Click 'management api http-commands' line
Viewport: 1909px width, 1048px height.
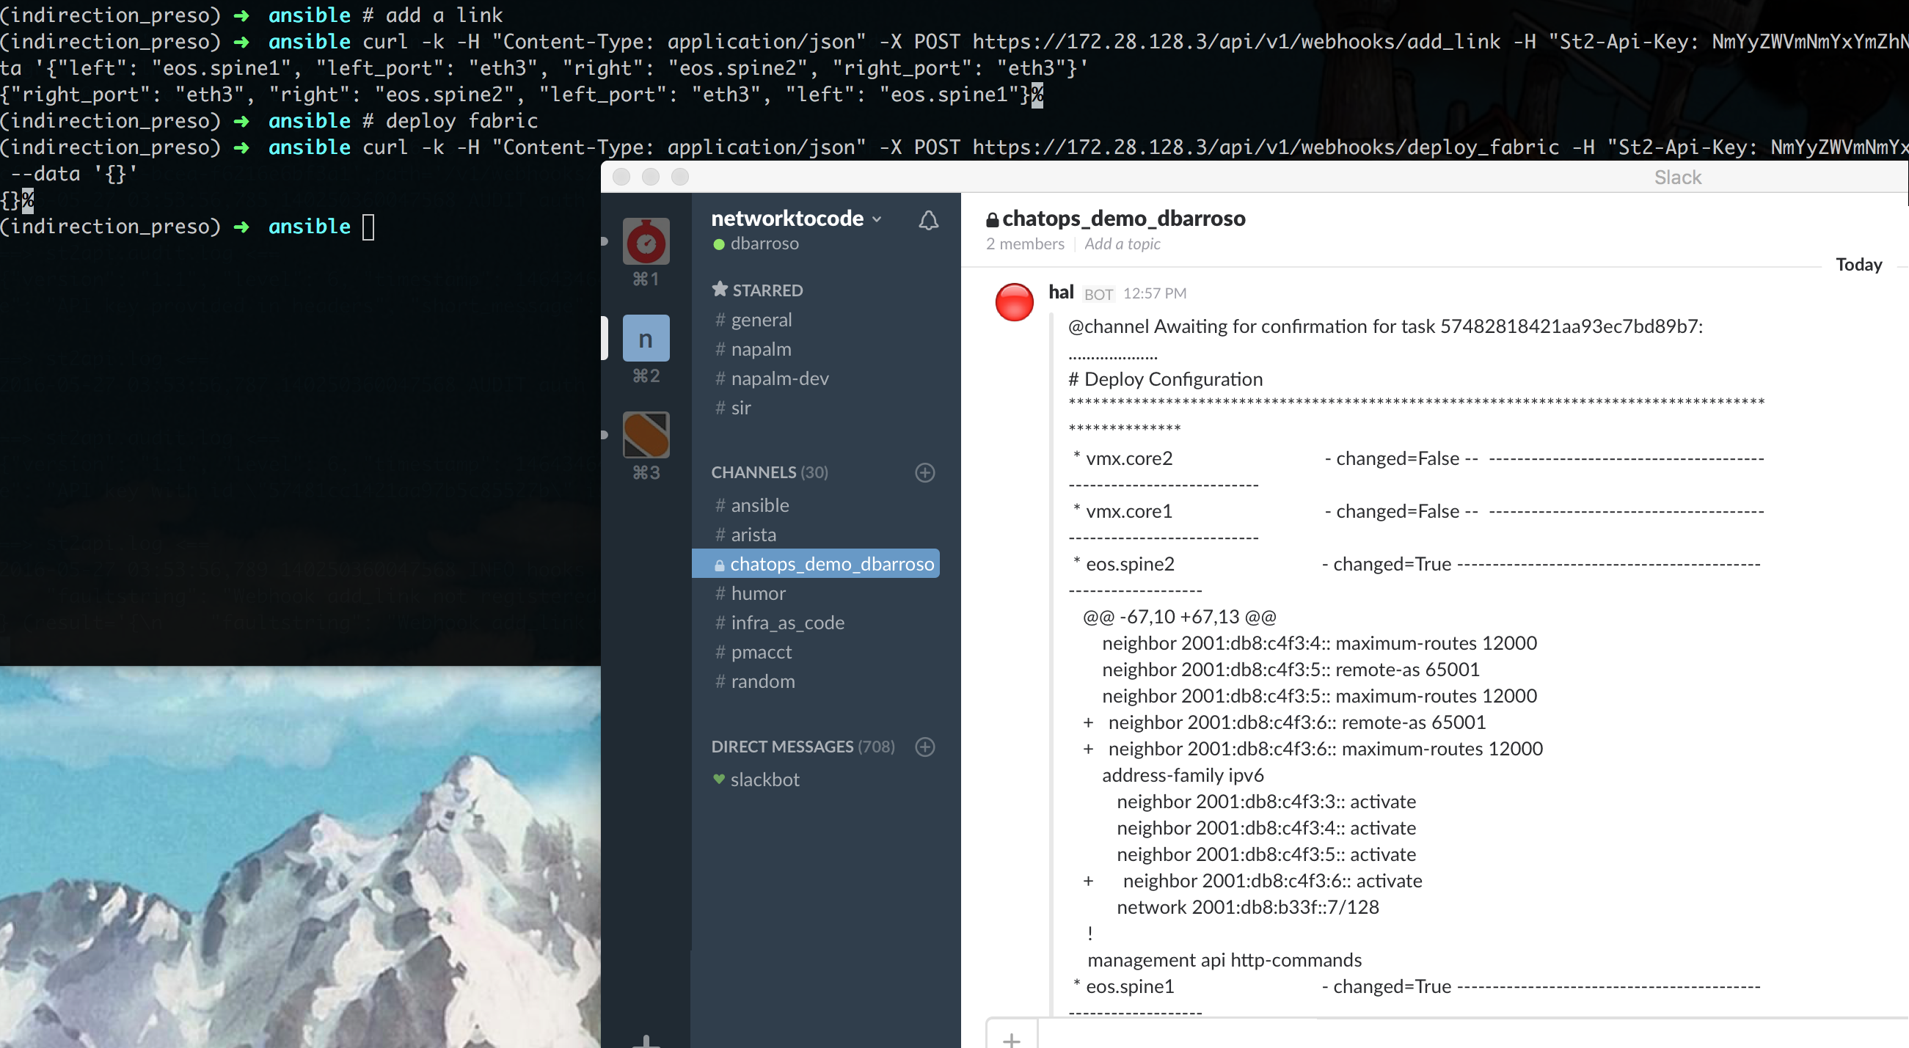coord(1224,960)
